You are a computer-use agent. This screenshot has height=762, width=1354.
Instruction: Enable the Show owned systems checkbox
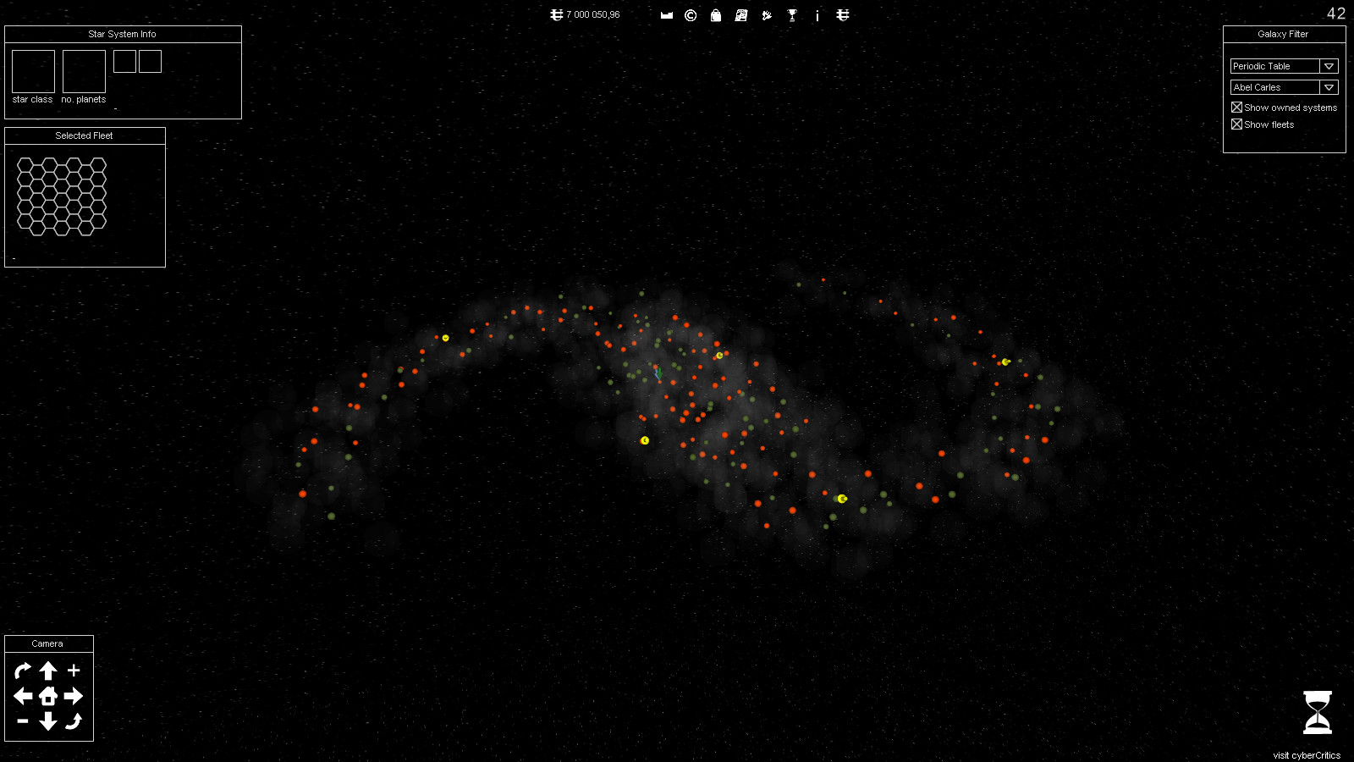pyautogui.click(x=1238, y=108)
